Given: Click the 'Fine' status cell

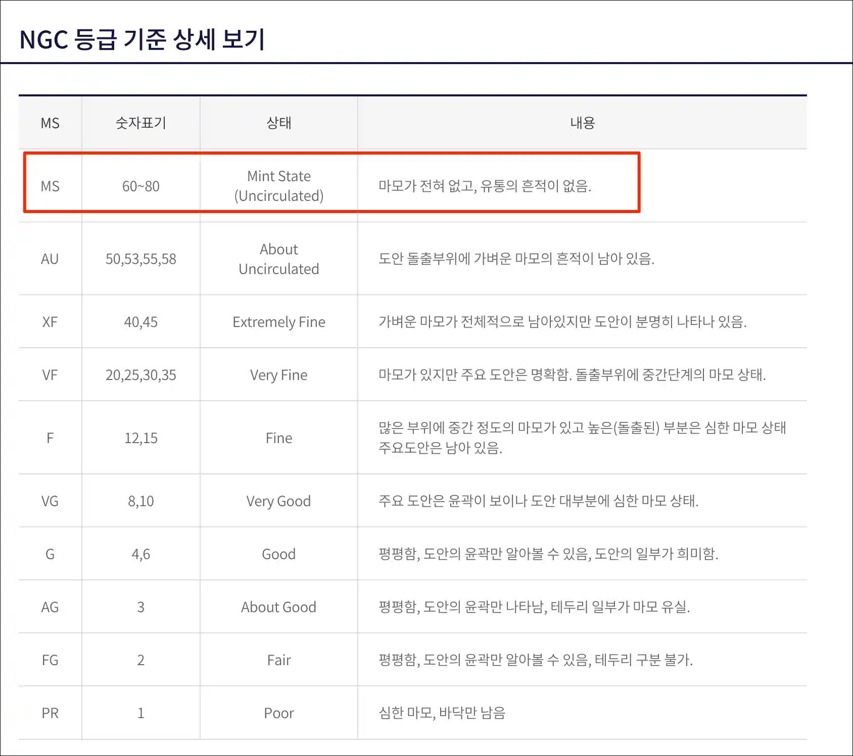Looking at the screenshot, I should point(279,438).
